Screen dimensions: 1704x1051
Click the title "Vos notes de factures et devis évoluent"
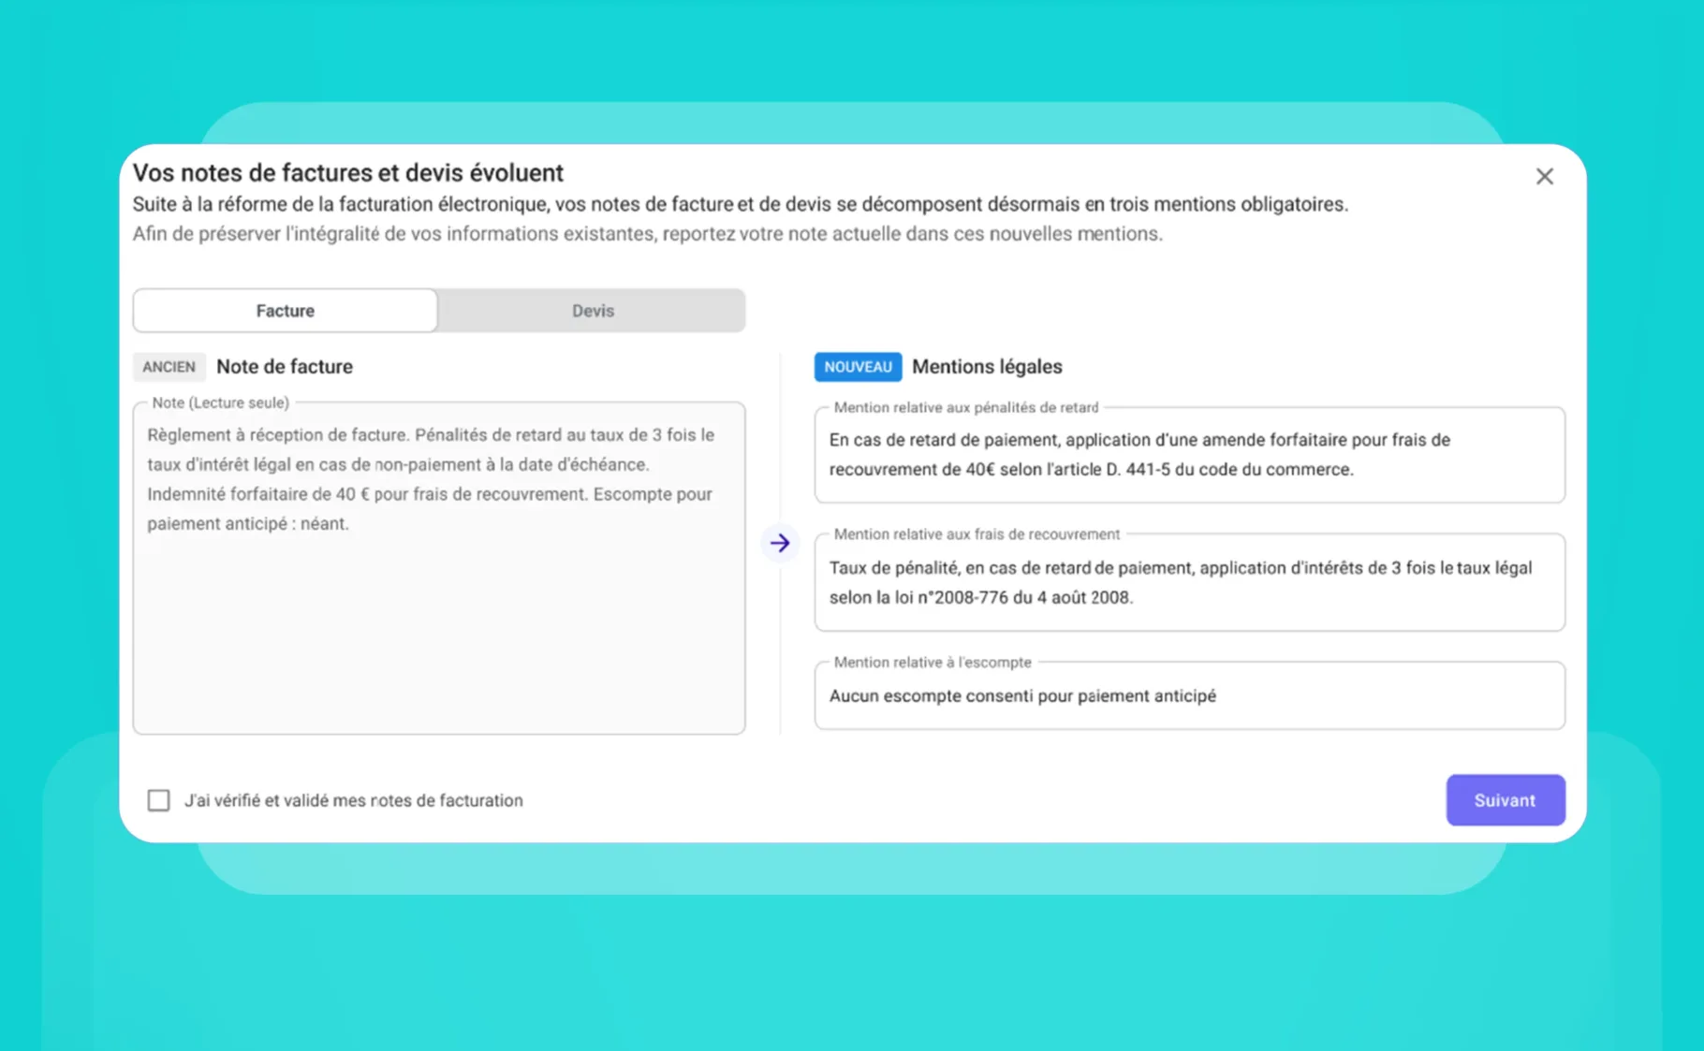[348, 173]
